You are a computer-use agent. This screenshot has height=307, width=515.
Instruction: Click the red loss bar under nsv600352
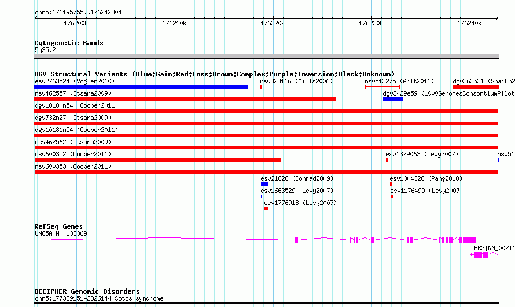click(x=157, y=160)
